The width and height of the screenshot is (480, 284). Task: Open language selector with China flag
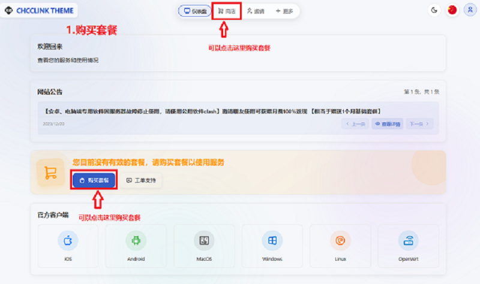pyautogui.click(x=452, y=10)
